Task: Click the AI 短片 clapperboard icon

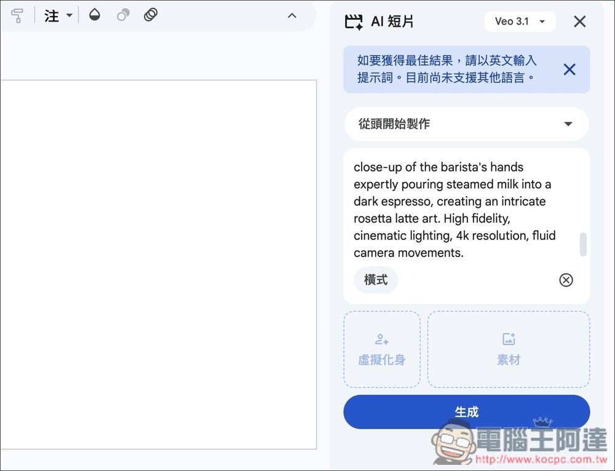Action: tap(353, 21)
